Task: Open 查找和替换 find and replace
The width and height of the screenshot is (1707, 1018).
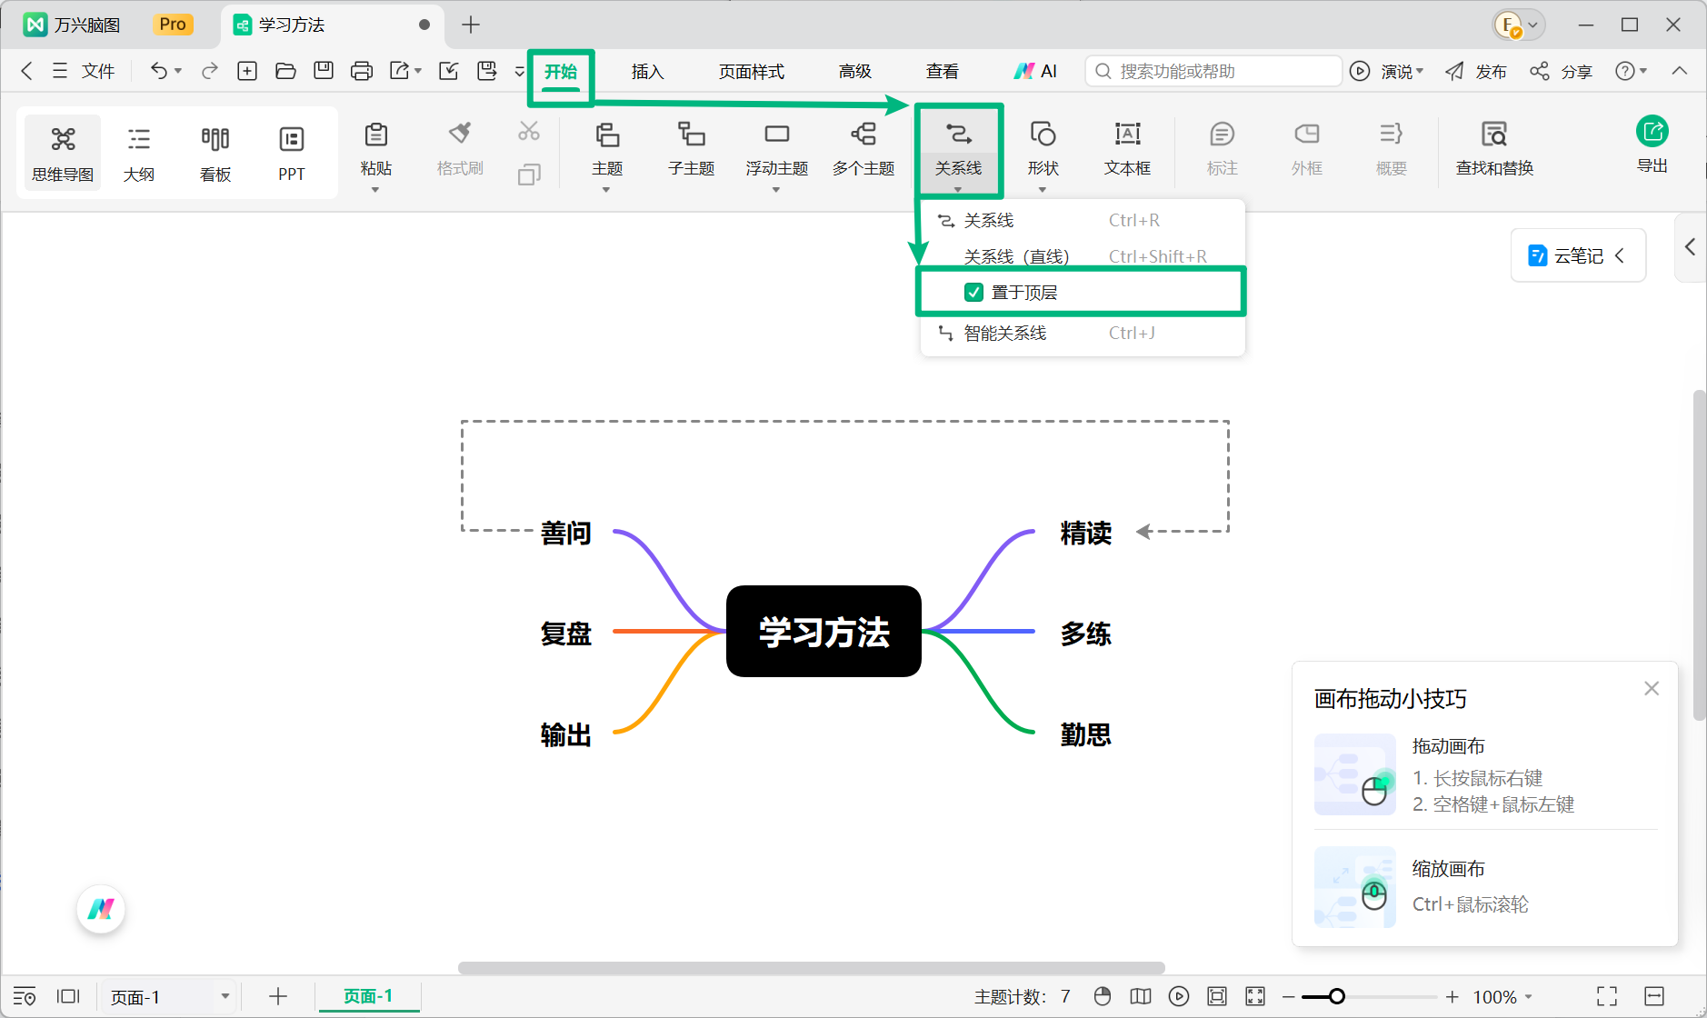Action: tap(1494, 150)
